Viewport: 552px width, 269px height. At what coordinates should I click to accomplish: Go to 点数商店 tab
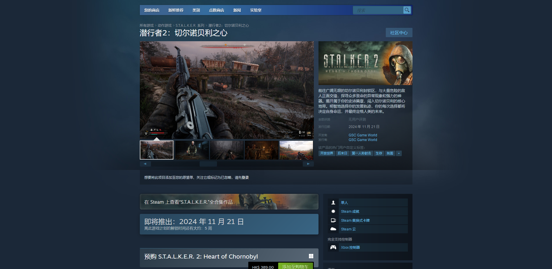pyautogui.click(x=216, y=10)
